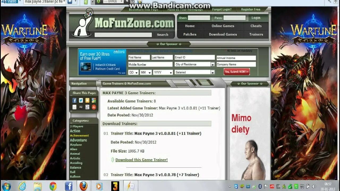340x191 pixels.
Task: Click Register Free link
Action: 251,9
